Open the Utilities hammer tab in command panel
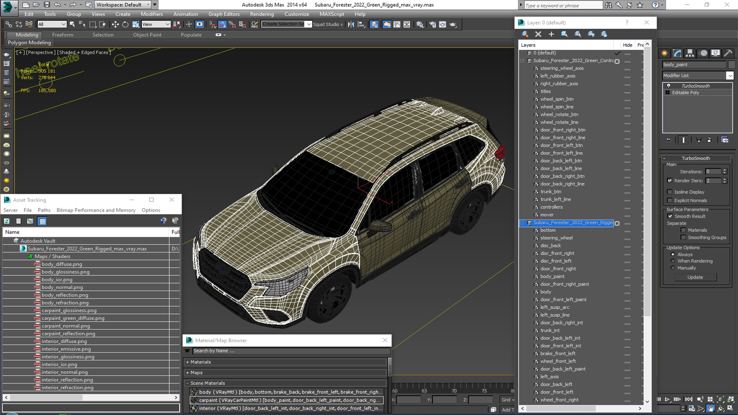Image resolution: width=738 pixels, height=415 pixels. [728, 53]
